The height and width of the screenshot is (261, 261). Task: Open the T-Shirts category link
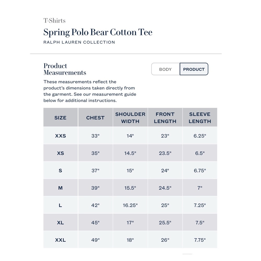coord(55,21)
